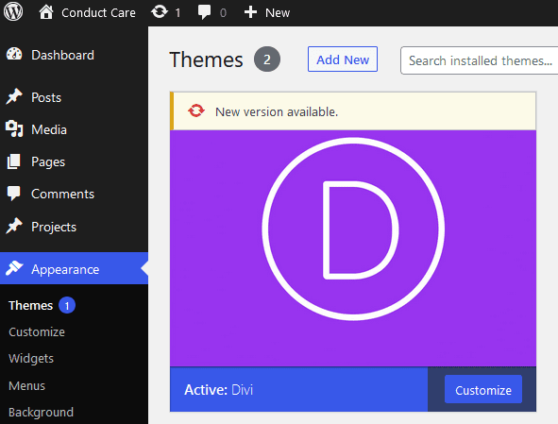
Task: Open Comments in the sidebar
Action: tap(63, 194)
